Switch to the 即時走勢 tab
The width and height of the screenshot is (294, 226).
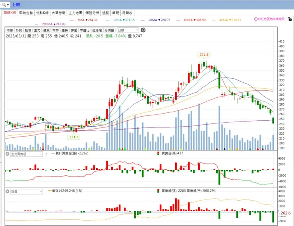[26, 13]
